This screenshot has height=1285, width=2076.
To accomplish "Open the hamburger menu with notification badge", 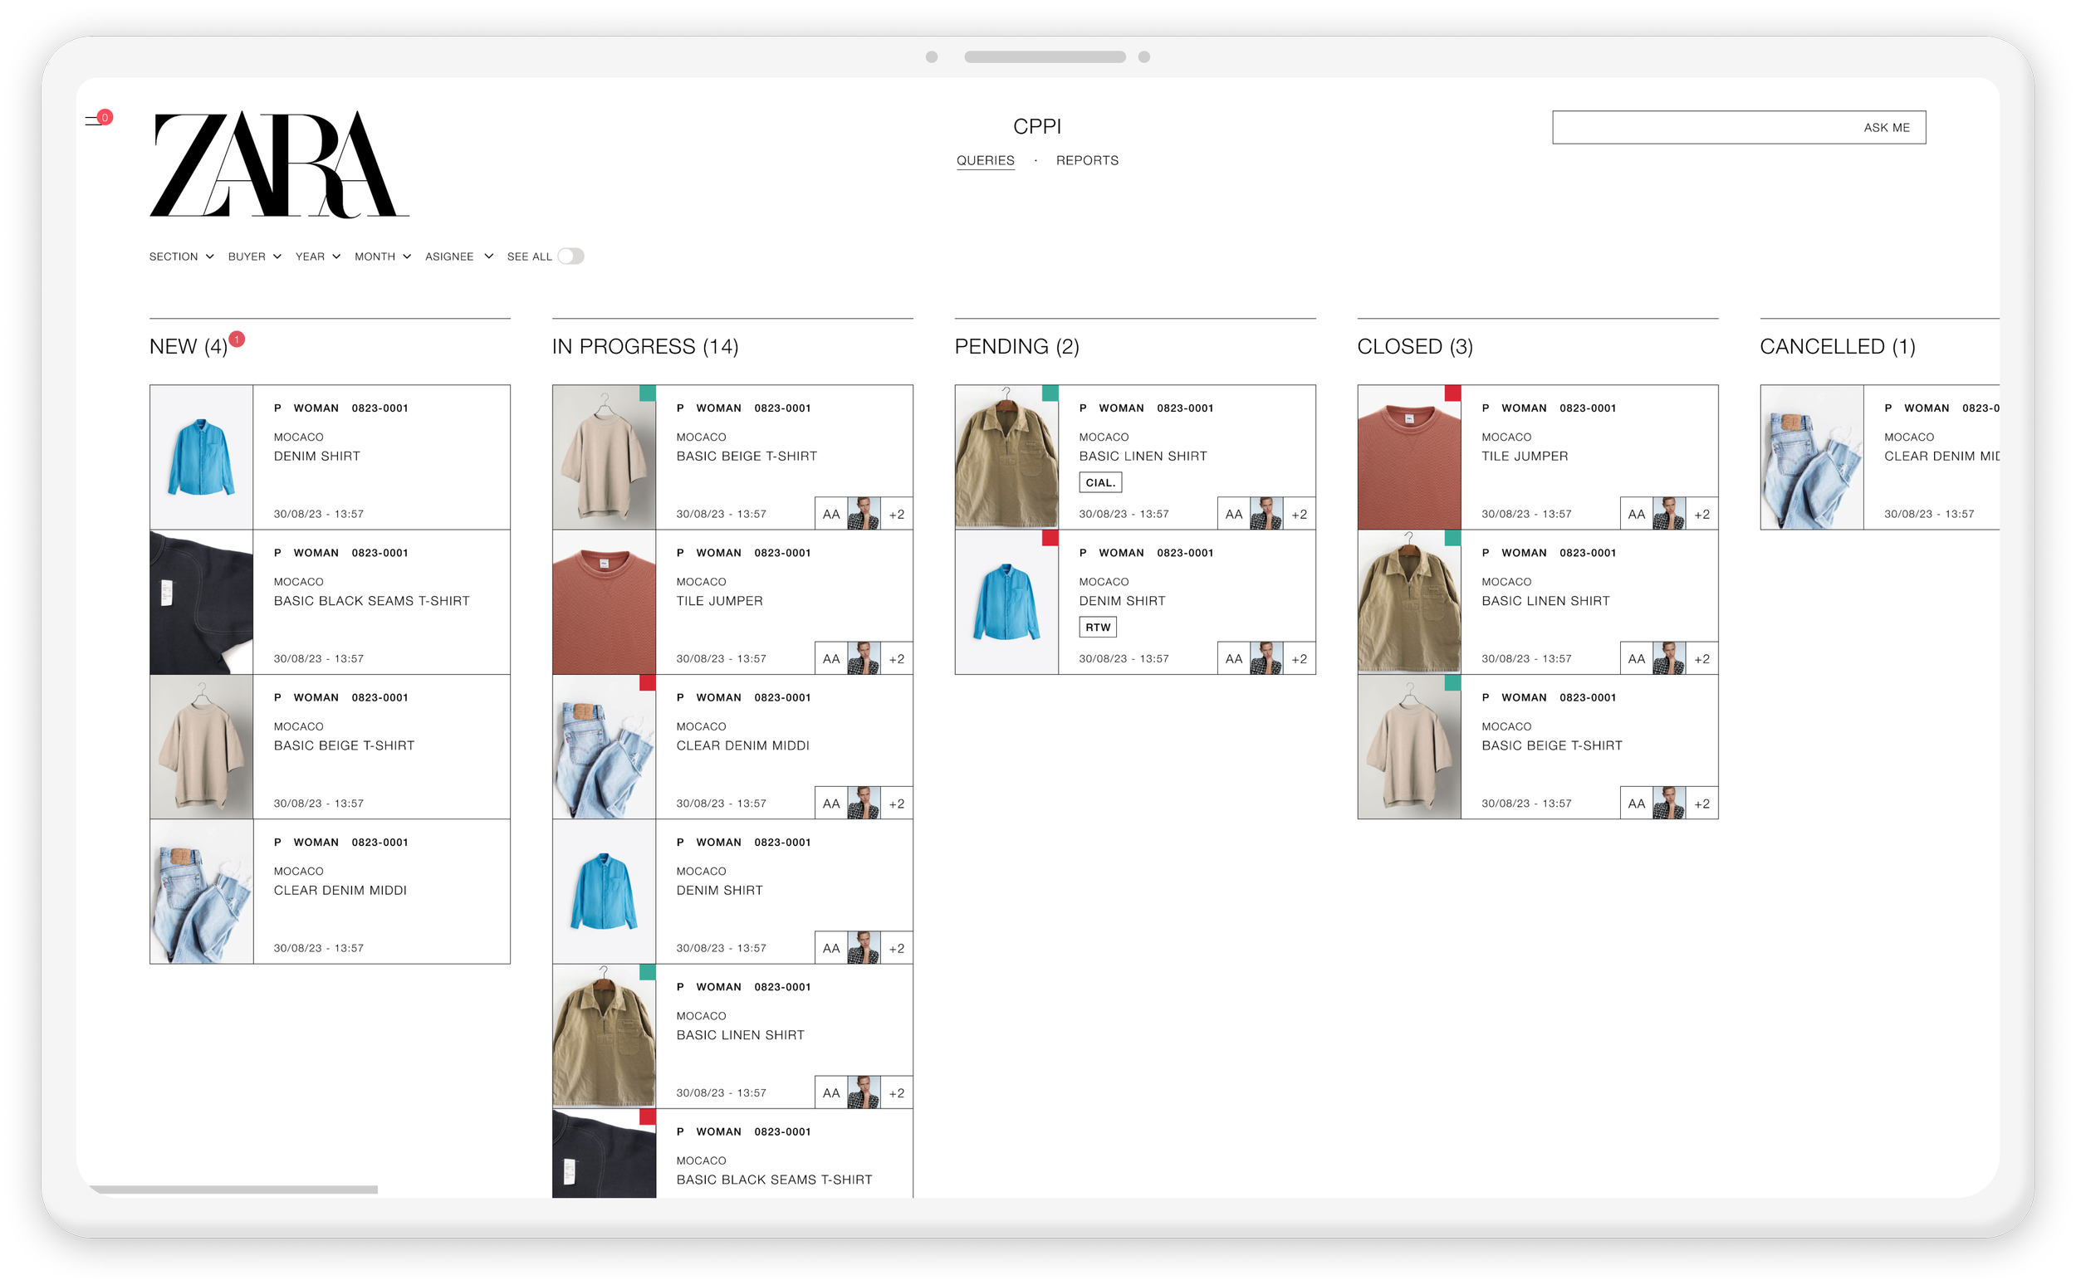I will click(x=95, y=120).
